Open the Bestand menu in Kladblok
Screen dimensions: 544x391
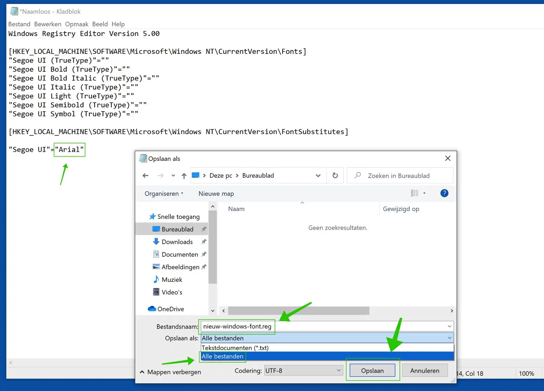tap(19, 24)
